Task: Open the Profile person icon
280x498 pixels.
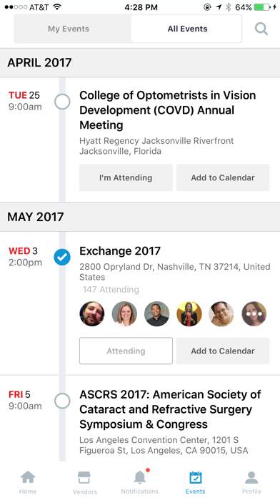Action: pos(251,477)
